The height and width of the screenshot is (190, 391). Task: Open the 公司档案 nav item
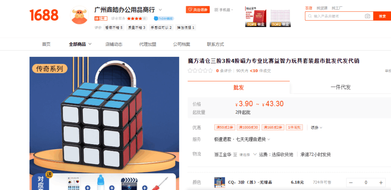click(181, 44)
